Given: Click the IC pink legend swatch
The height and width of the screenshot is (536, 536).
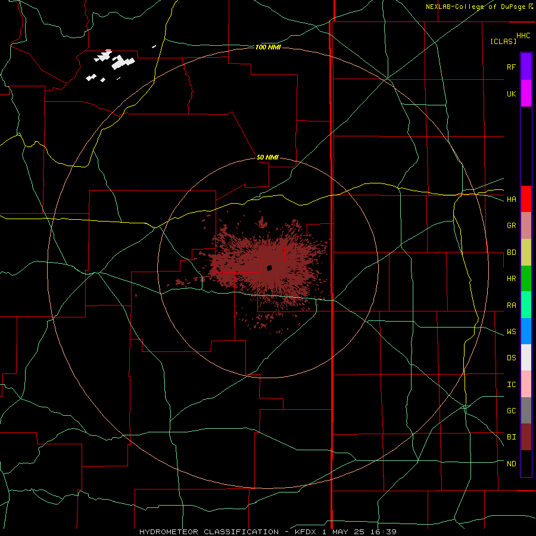Looking at the screenshot, I should pos(526,384).
